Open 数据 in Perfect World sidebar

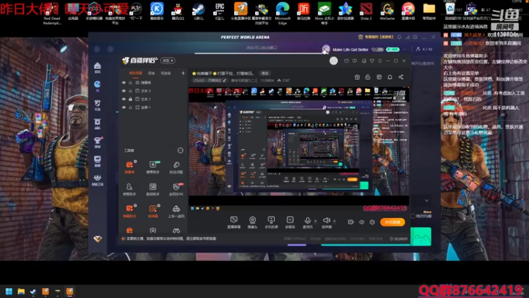(97, 161)
